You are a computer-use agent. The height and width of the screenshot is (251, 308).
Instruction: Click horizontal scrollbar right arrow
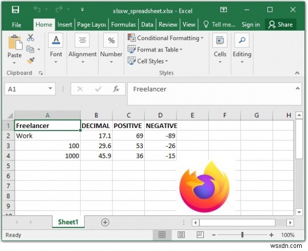290,223
